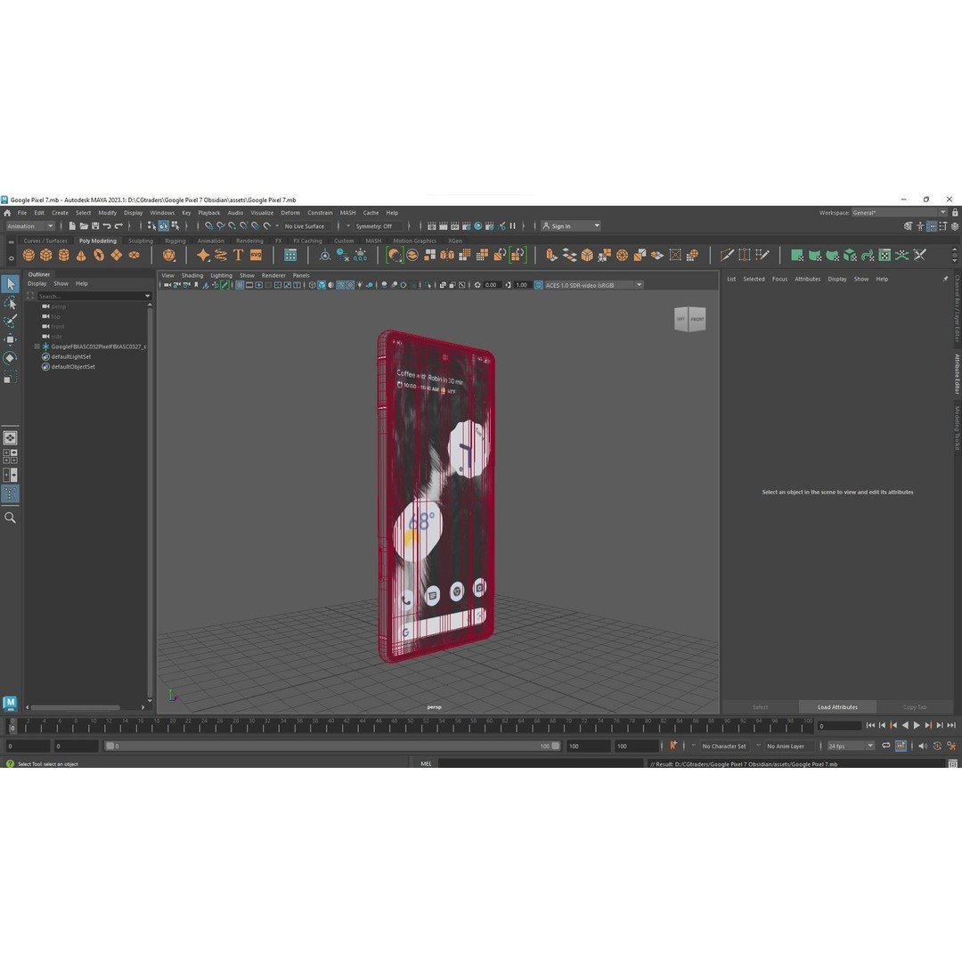Open Script Editor icon at bottom right
This screenshot has height=962, width=962.
pos(953,764)
